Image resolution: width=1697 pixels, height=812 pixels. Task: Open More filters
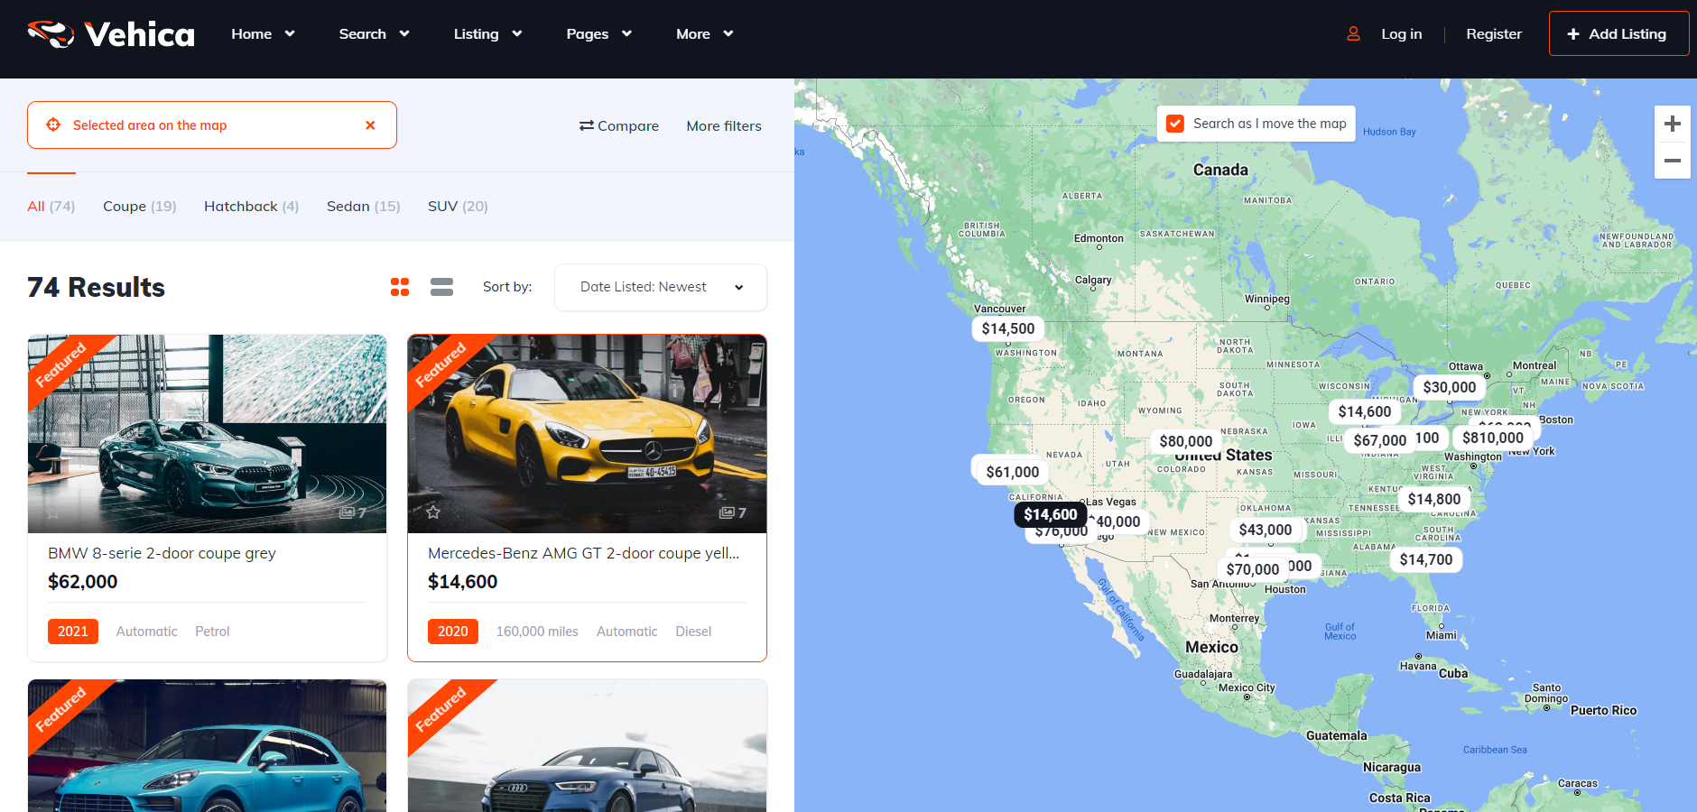click(x=723, y=126)
